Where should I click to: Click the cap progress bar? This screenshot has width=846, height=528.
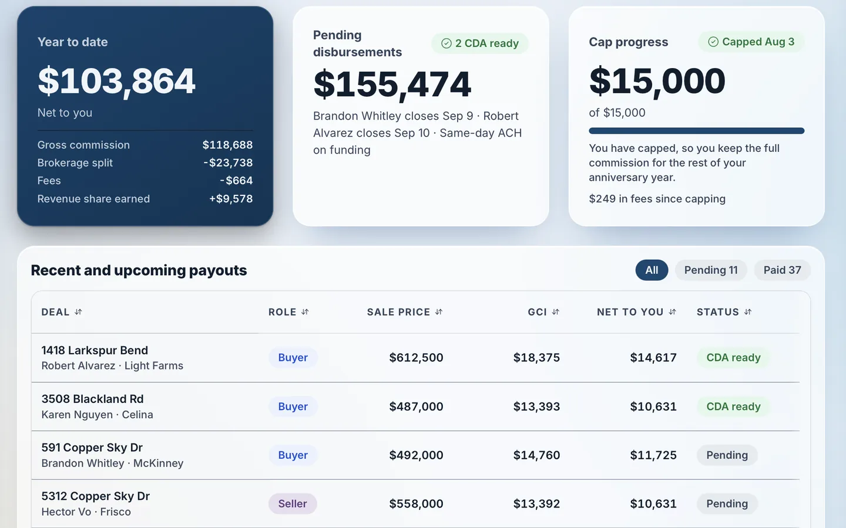(x=696, y=131)
